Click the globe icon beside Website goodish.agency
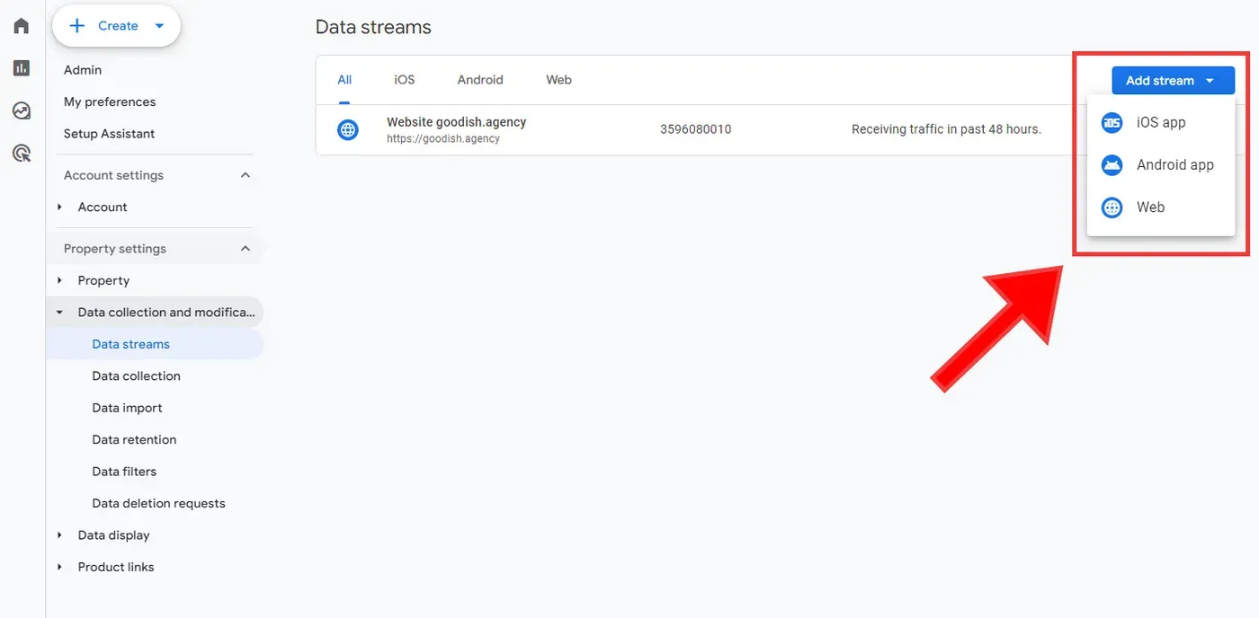Image resolution: width=1259 pixels, height=618 pixels. [x=348, y=130]
